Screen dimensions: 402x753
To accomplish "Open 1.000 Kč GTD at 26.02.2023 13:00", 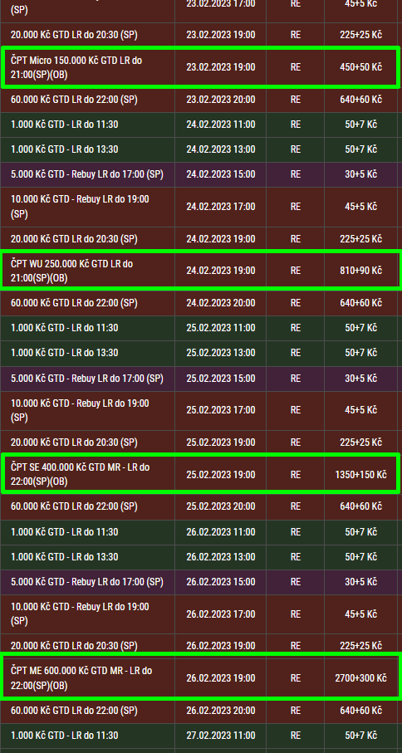I will click(200, 557).
